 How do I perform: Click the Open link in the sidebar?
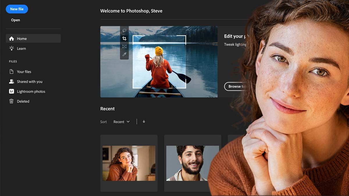pyautogui.click(x=15, y=20)
